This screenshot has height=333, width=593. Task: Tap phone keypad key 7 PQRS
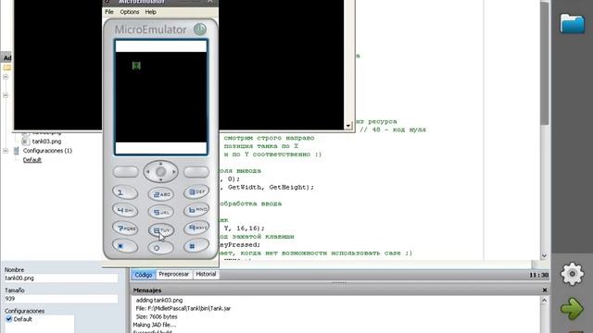coord(125,228)
